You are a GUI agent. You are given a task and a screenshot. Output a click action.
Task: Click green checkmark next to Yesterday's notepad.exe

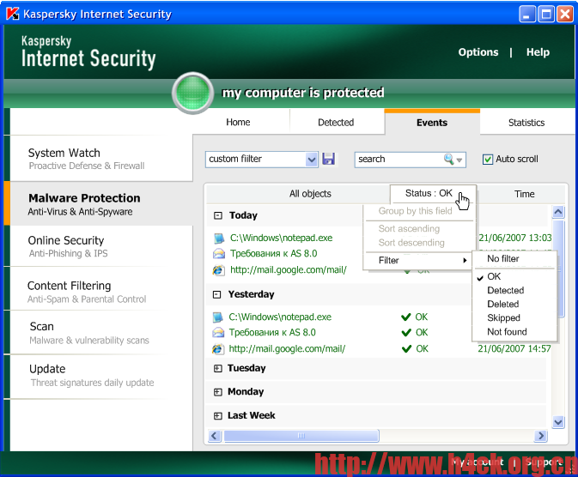(x=406, y=317)
